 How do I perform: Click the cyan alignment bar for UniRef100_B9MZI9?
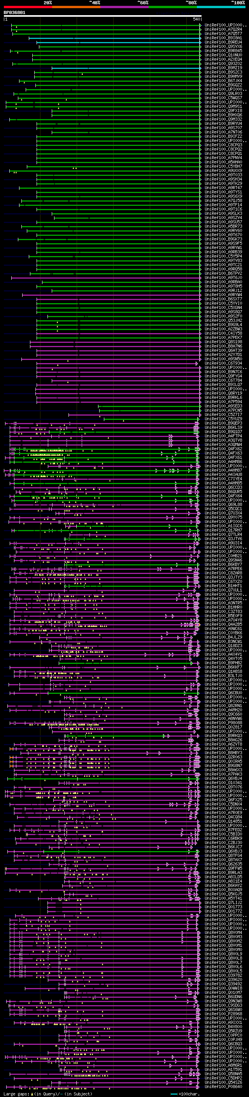tap(126, 68)
